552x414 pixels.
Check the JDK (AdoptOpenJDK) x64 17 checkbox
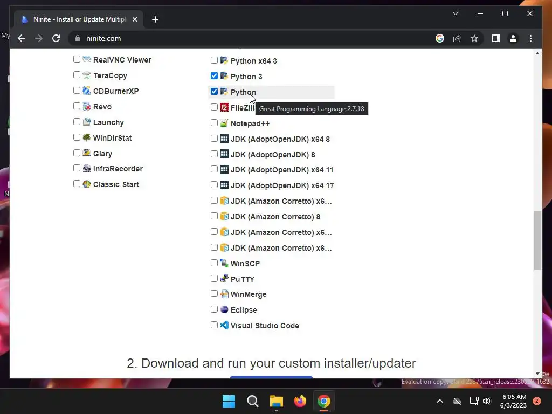(x=214, y=185)
